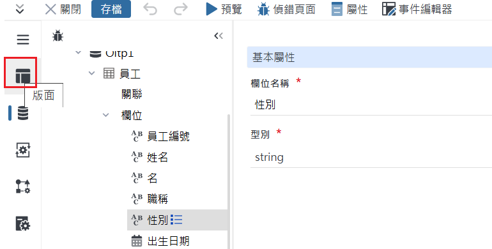Click the redo arrow in toolbar
The width and height of the screenshot is (492, 249).
pyautogui.click(x=181, y=10)
